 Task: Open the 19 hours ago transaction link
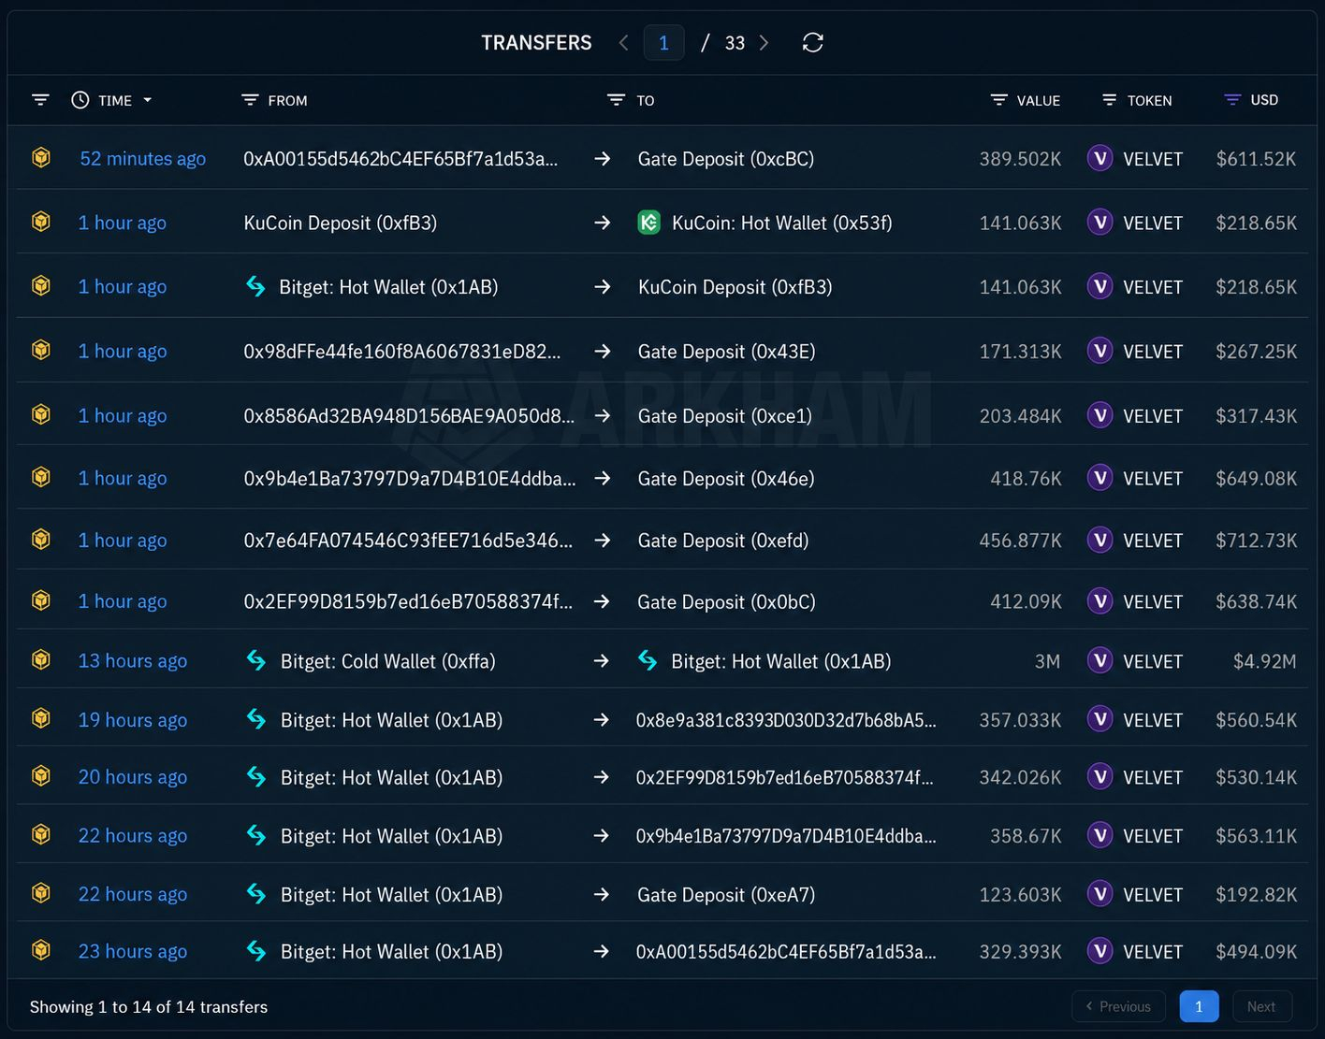(x=133, y=719)
